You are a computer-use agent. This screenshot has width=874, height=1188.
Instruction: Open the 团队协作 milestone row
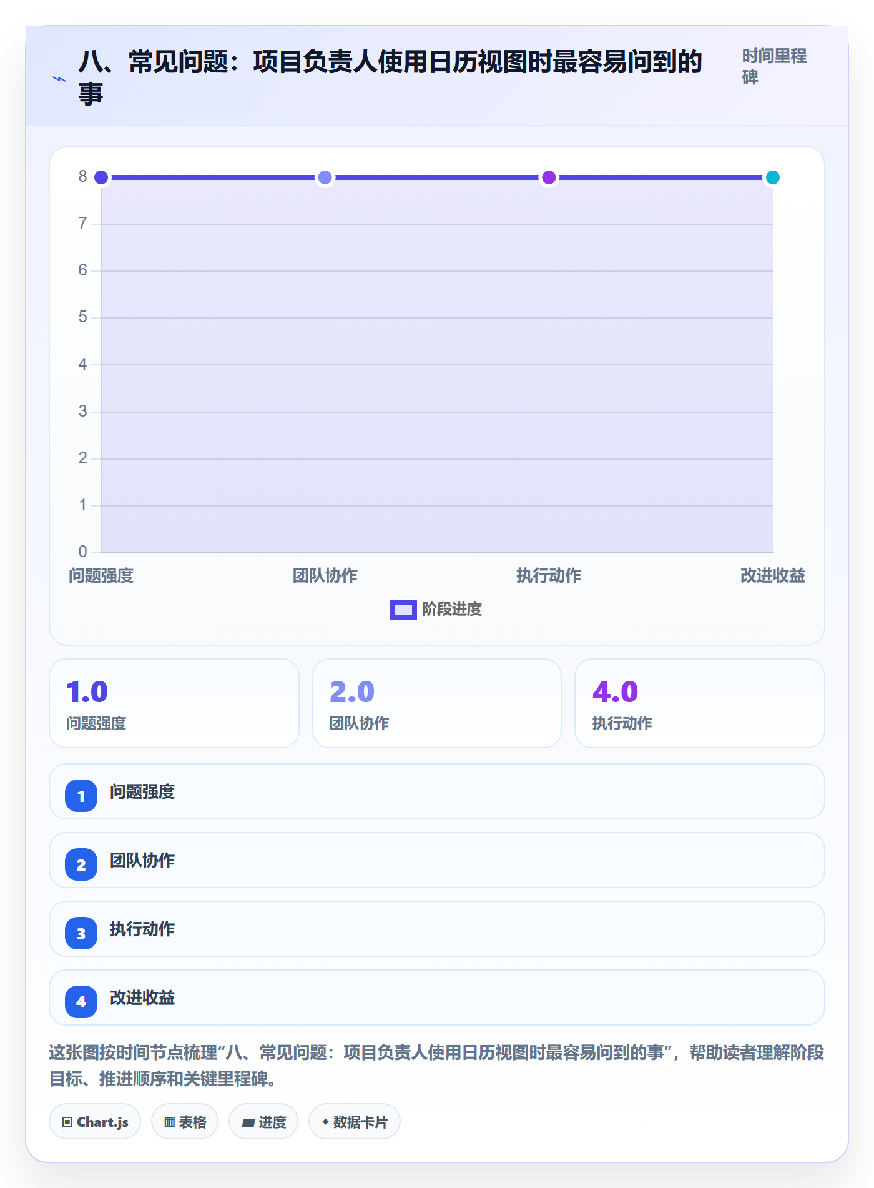pos(437,860)
